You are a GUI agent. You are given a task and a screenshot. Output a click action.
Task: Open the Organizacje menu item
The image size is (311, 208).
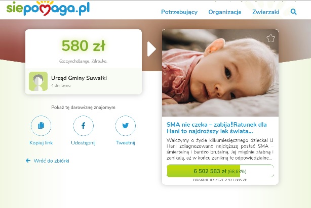click(x=225, y=12)
